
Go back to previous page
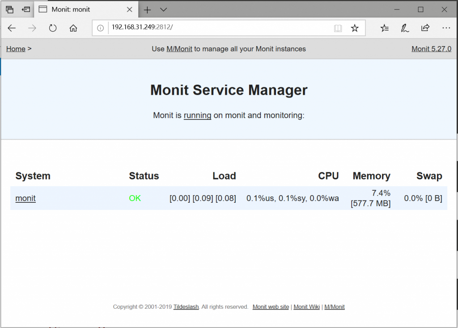(12, 28)
